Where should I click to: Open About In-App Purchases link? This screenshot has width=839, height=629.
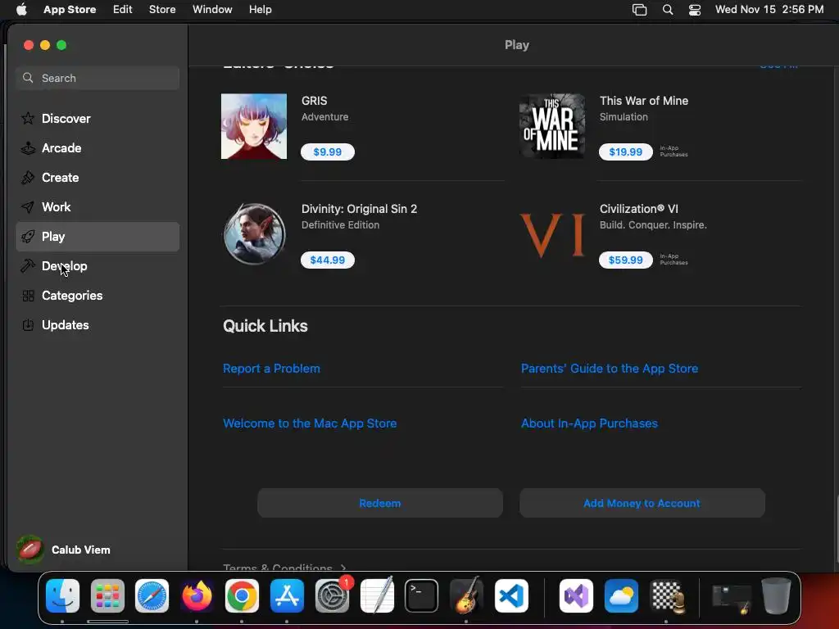(589, 423)
